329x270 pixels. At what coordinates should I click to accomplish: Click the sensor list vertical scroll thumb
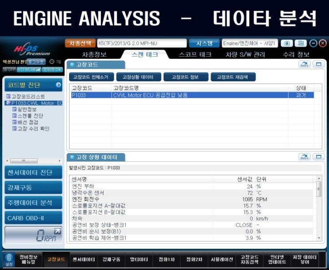click(x=319, y=189)
